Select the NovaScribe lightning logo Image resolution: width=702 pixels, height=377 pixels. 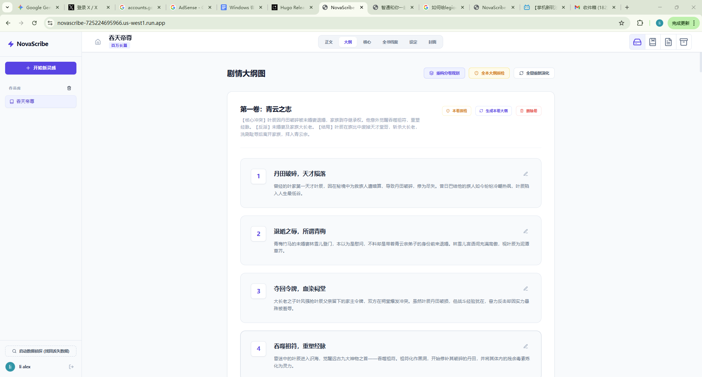11,44
